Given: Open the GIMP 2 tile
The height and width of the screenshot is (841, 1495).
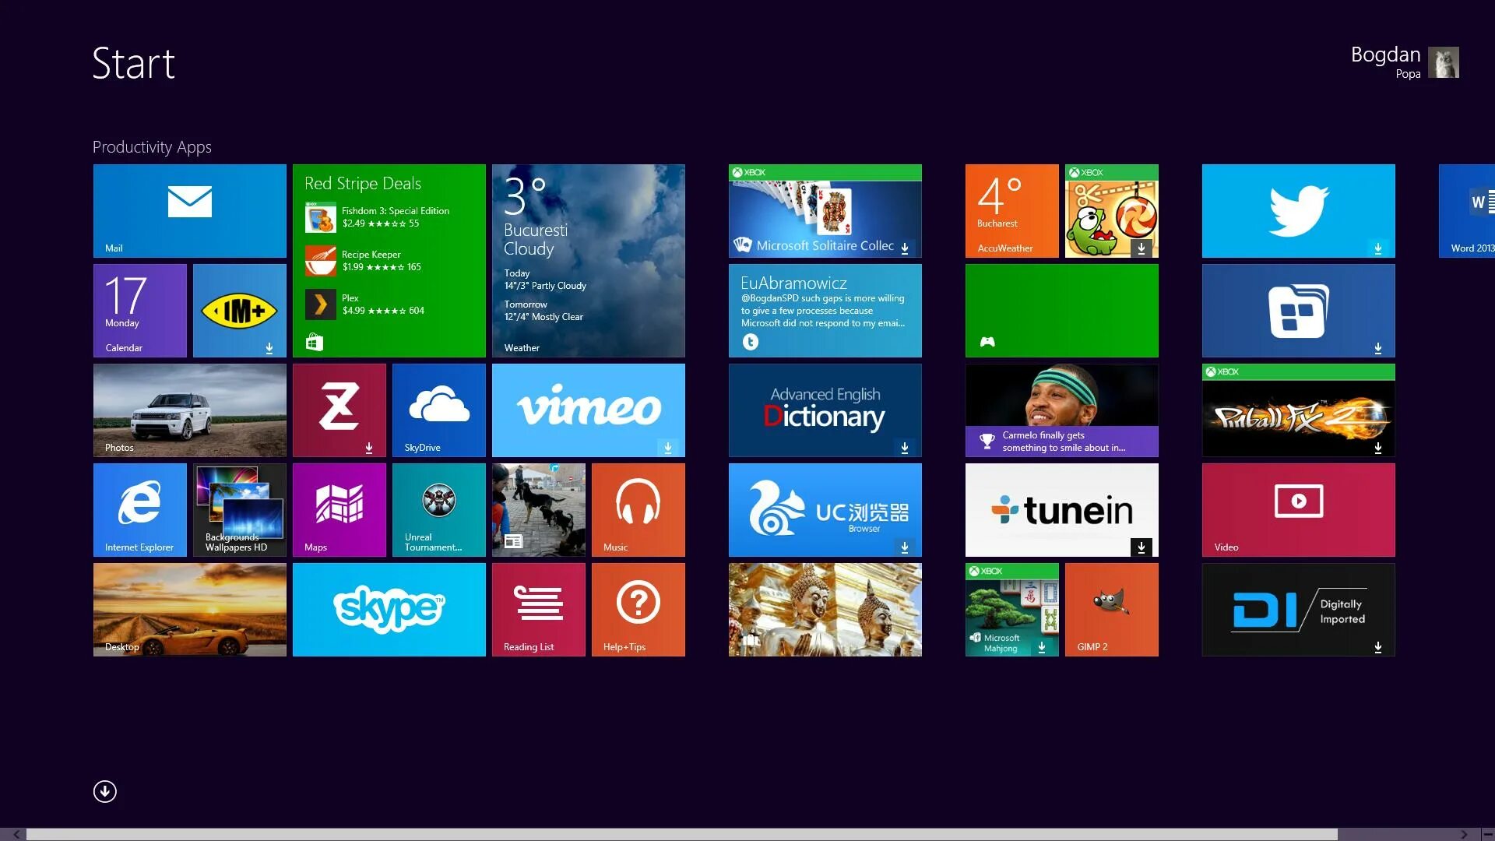Looking at the screenshot, I should [x=1111, y=609].
